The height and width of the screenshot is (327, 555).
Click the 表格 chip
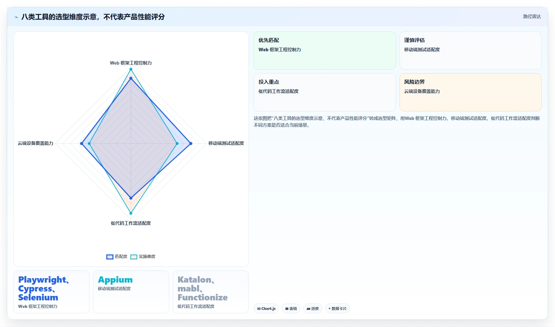(291, 309)
